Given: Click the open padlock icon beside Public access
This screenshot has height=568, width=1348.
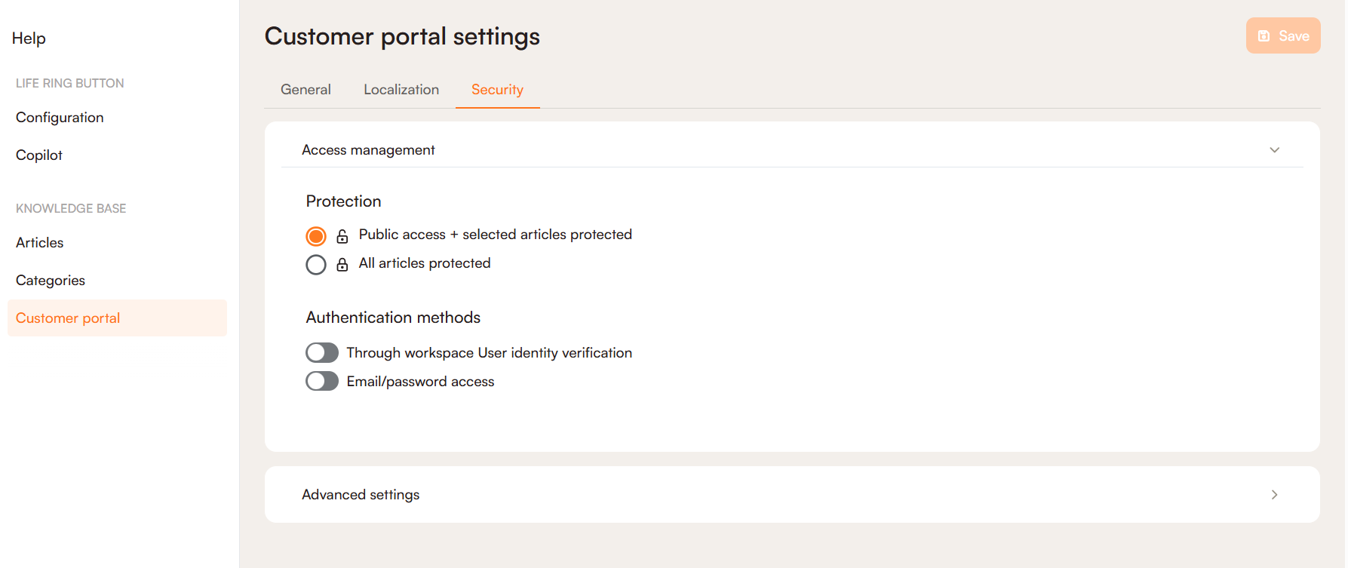Looking at the screenshot, I should (342, 236).
